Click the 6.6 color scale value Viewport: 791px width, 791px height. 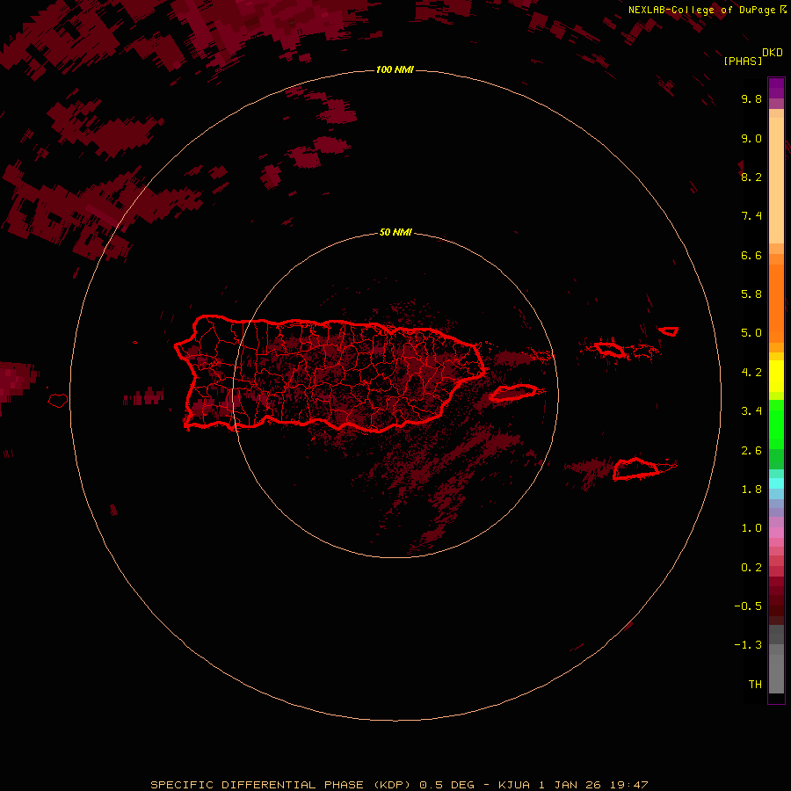tap(751, 255)
